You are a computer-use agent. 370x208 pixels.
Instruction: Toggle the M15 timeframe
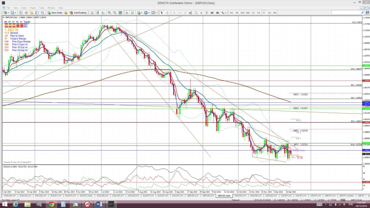[x=242, y=13]
